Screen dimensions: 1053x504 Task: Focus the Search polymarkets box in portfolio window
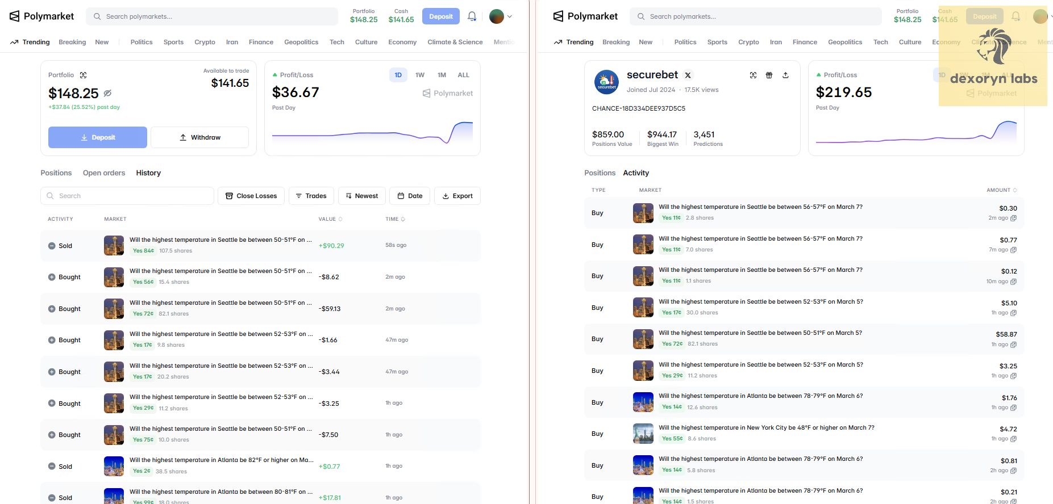pos(212,16)
